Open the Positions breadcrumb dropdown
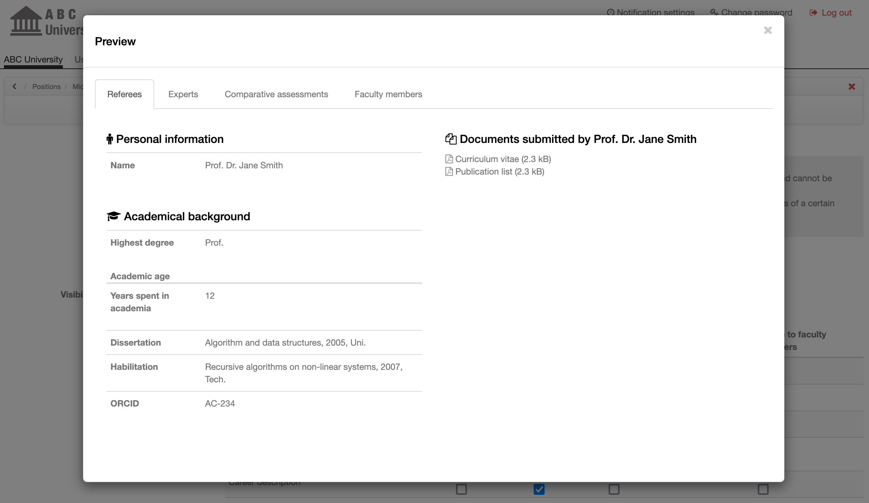869x503 pixels. pos(47,86)
